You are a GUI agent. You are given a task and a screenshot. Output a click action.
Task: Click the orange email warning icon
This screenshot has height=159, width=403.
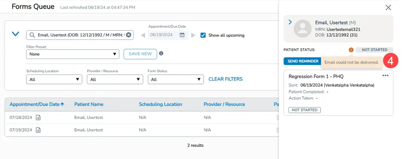[351, 50]
